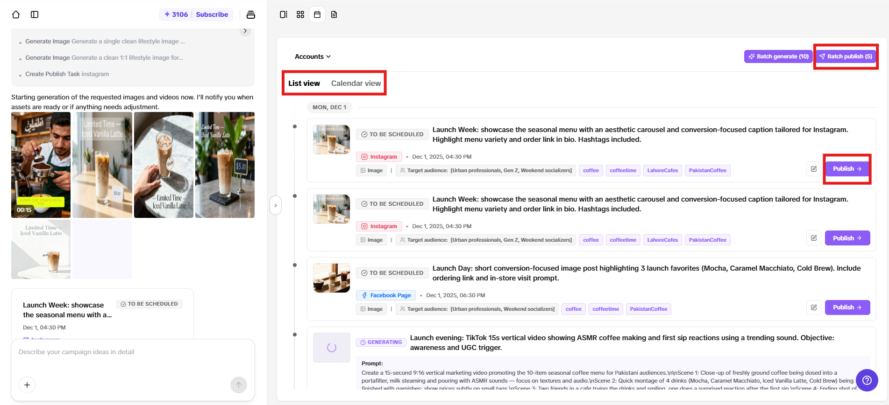Publish the Facebook Page launch post
The height and width of the screenshot is (405, 889).
tap(847, 307)
